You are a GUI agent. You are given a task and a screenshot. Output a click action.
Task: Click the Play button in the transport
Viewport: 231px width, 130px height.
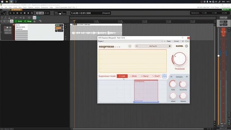pyautogui.click(x=17, y=13)
